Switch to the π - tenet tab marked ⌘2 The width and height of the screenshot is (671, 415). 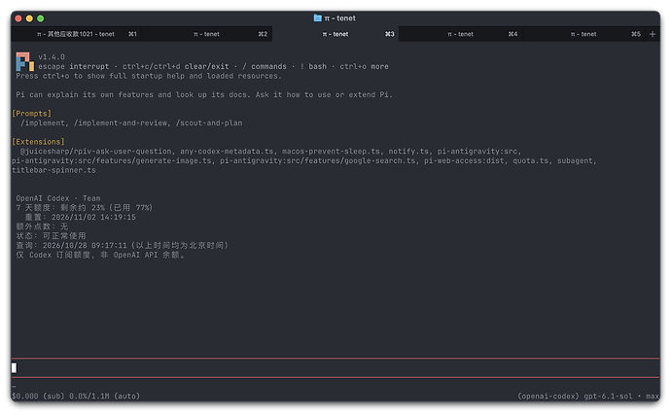click(207, 34)
